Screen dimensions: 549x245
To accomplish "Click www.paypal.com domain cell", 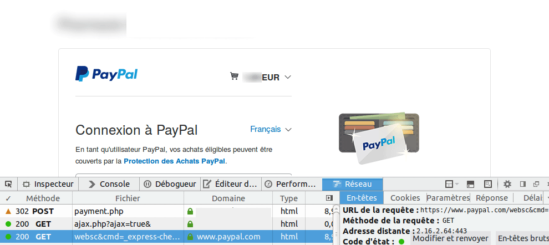I will (228, 237).
